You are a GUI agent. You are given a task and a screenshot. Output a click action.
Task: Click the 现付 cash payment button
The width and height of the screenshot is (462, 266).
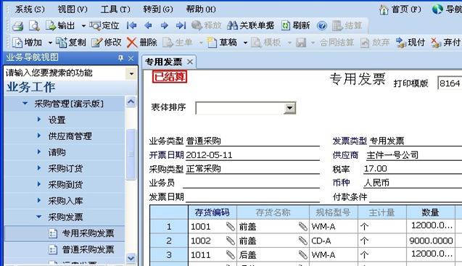tap(411, 43)
